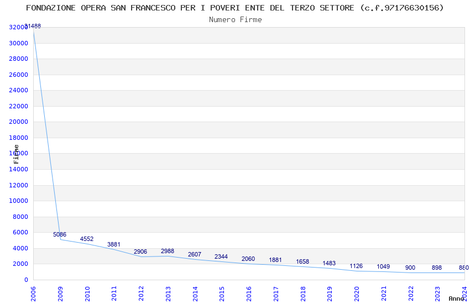Click the y-axis value 24000
The width and height of the screenshot is (470, 304).
[x=19, y=90]
